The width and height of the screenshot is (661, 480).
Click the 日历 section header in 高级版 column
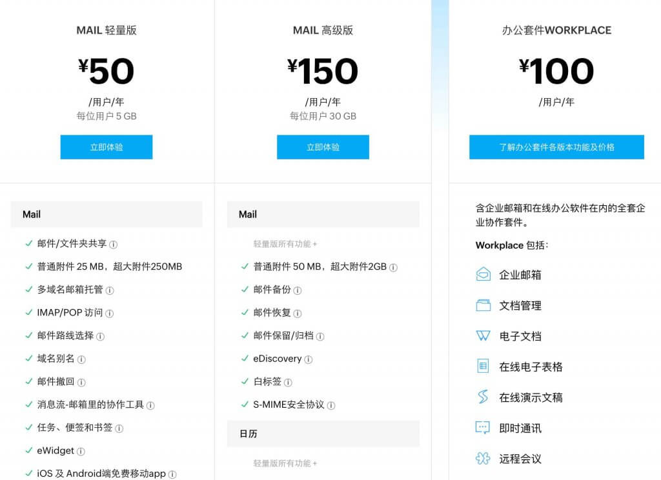pos(323,434)
